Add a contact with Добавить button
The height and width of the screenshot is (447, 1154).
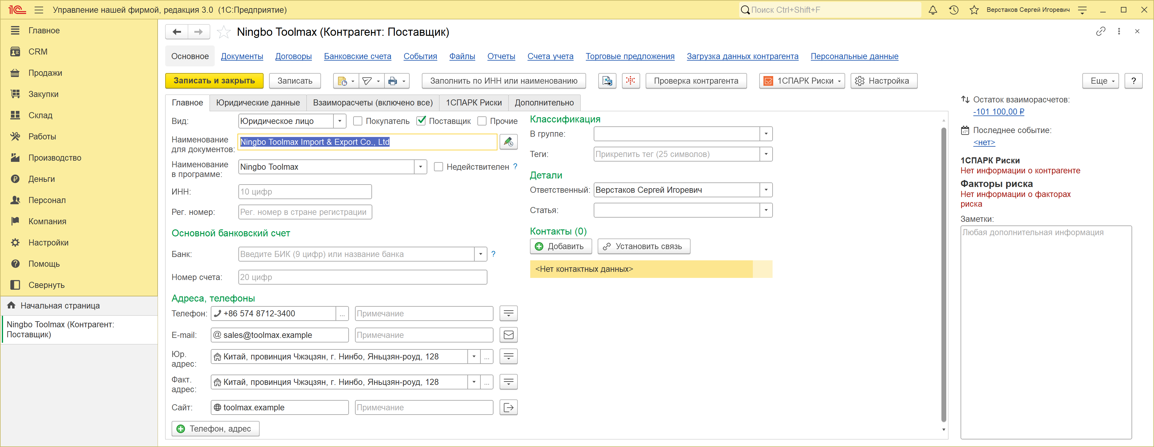(560, 246)
